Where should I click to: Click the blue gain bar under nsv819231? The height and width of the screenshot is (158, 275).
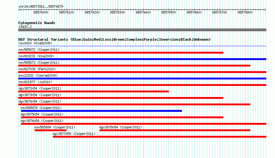[142, 59]
